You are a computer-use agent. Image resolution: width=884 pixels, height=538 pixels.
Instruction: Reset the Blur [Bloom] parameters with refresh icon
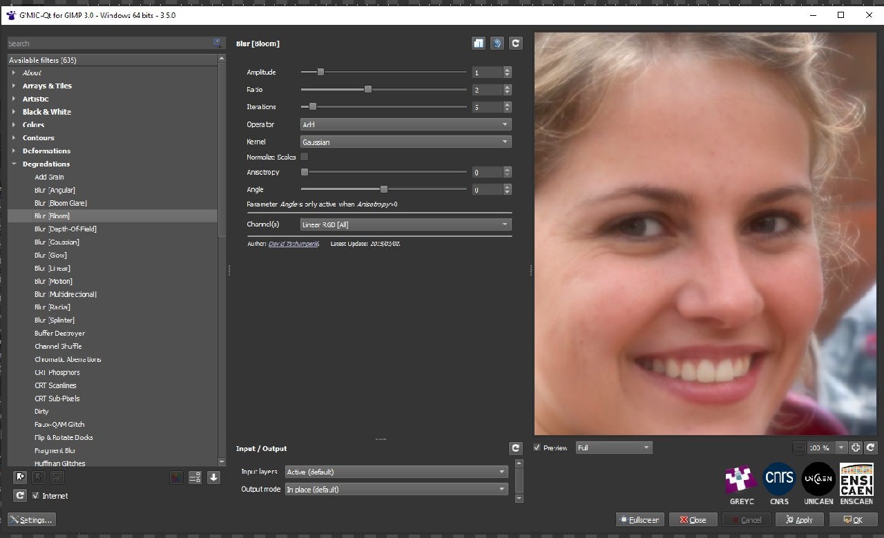click(x=515, y=43)
